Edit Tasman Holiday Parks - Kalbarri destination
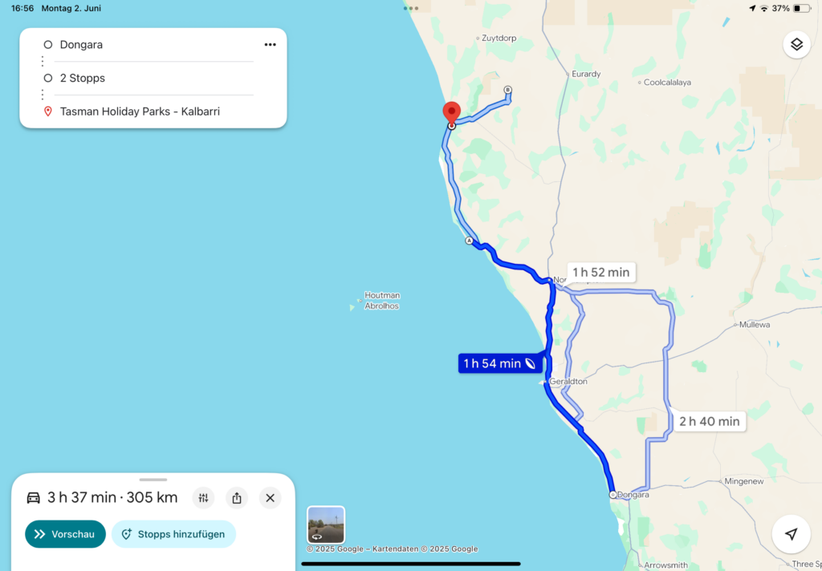 pos(140,111)
